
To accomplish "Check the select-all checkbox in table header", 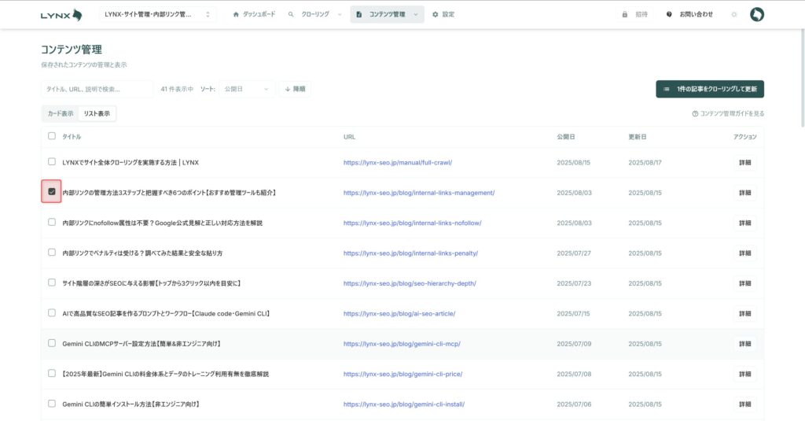I will click(52, 136).
